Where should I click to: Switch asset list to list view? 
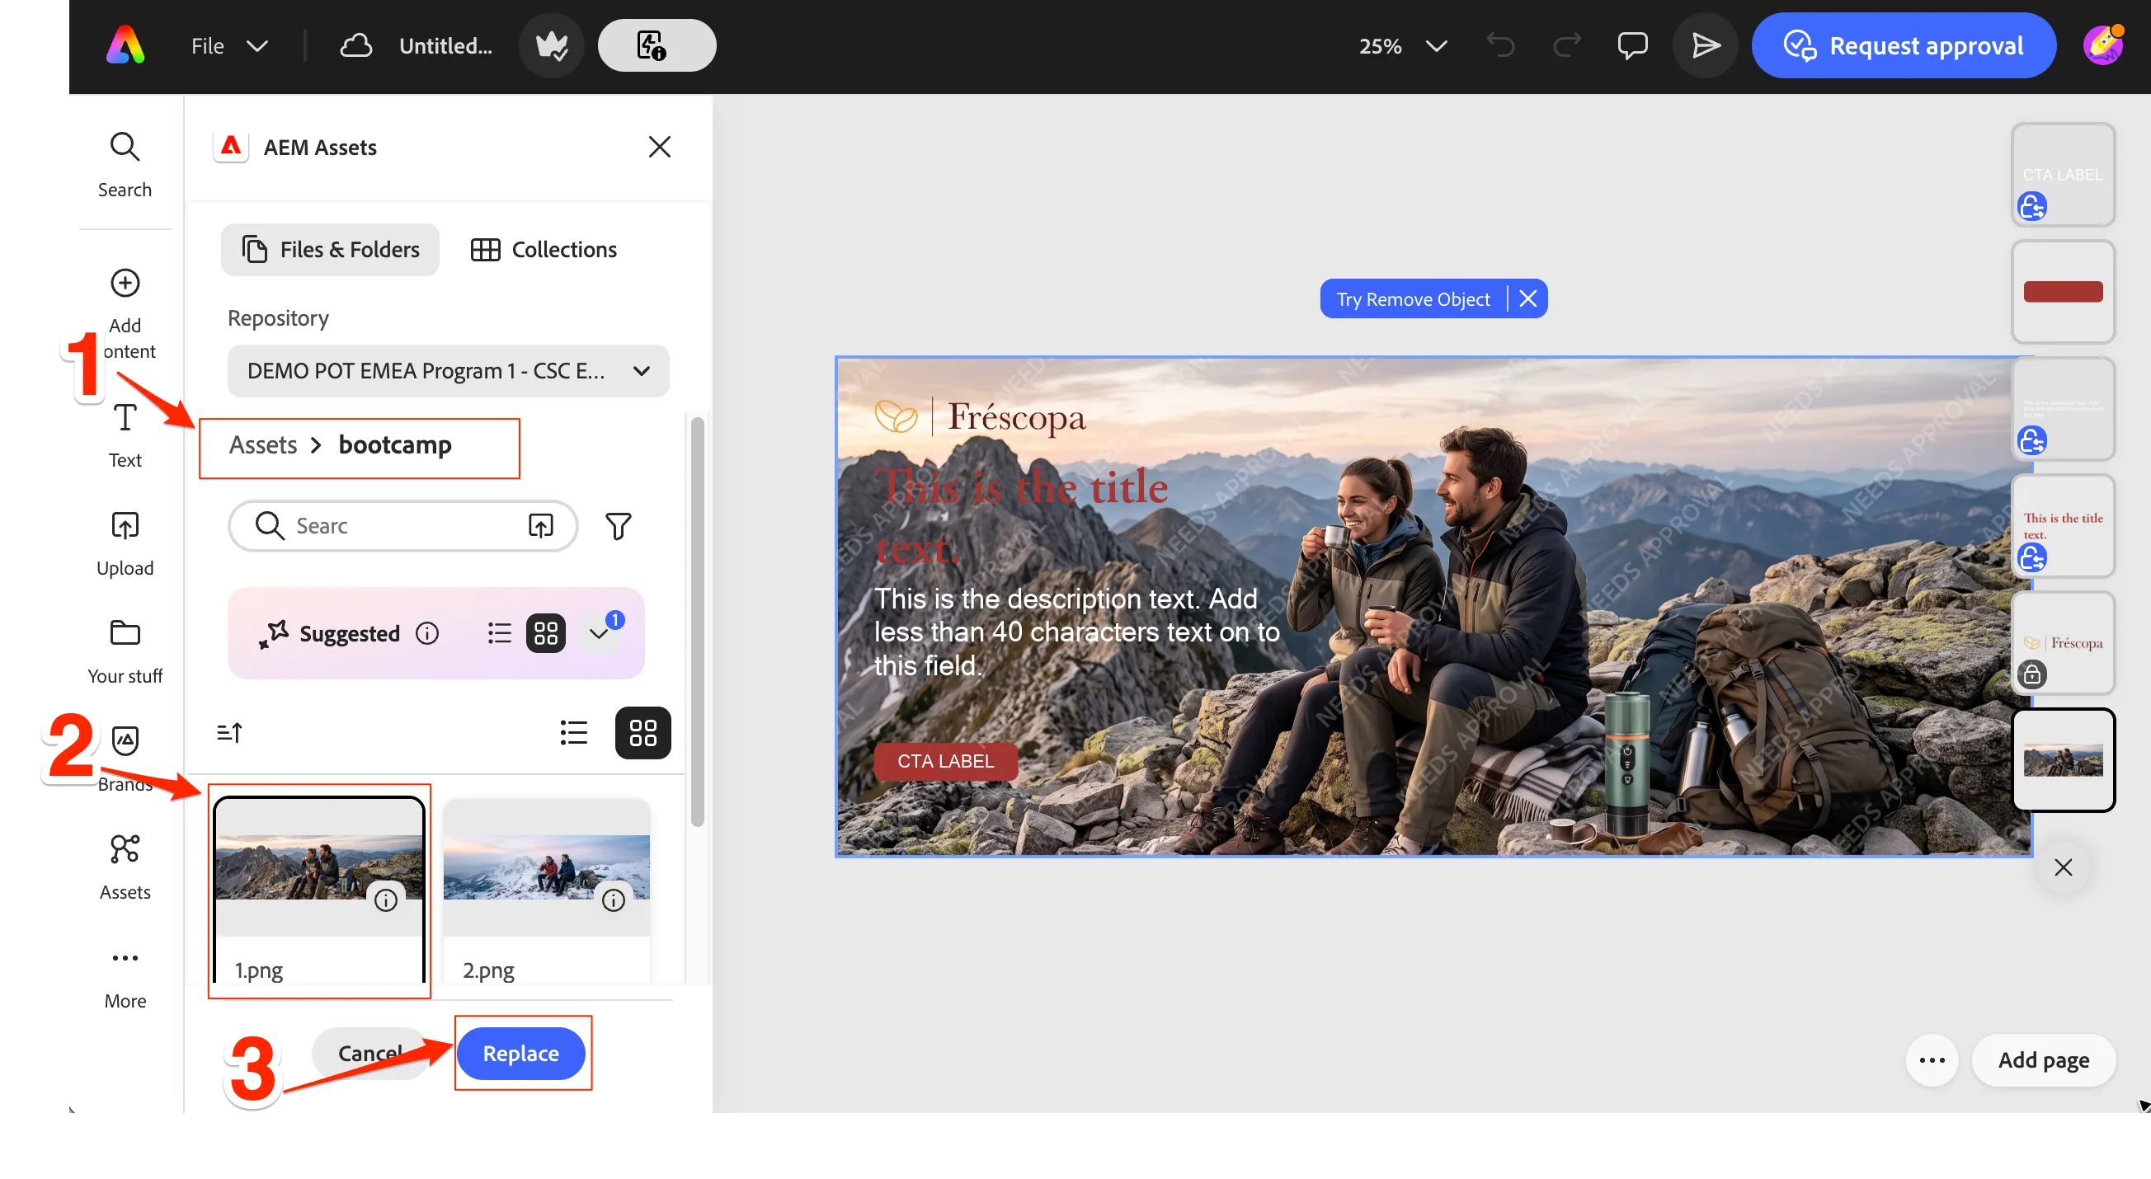574,732
